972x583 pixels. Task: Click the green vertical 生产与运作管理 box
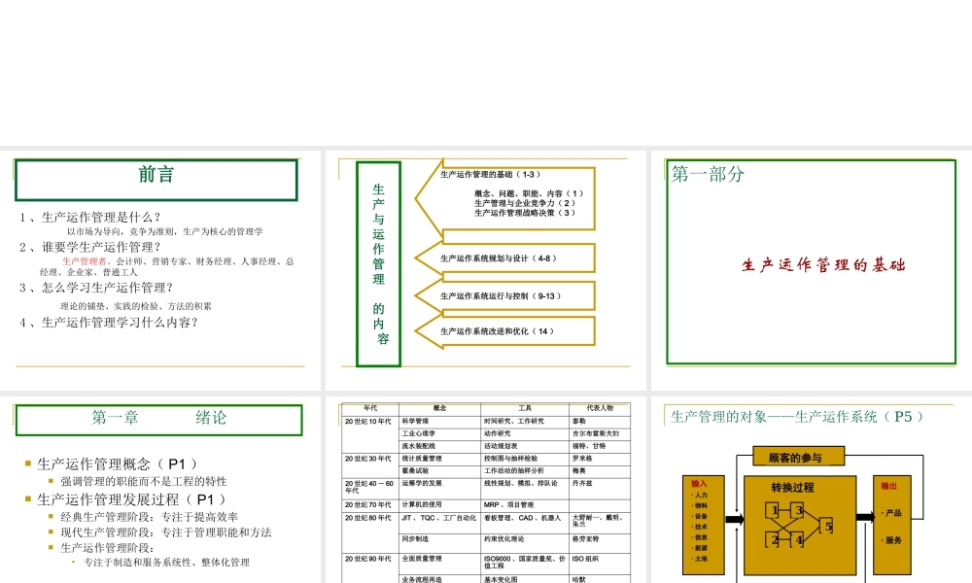(379, 264)
